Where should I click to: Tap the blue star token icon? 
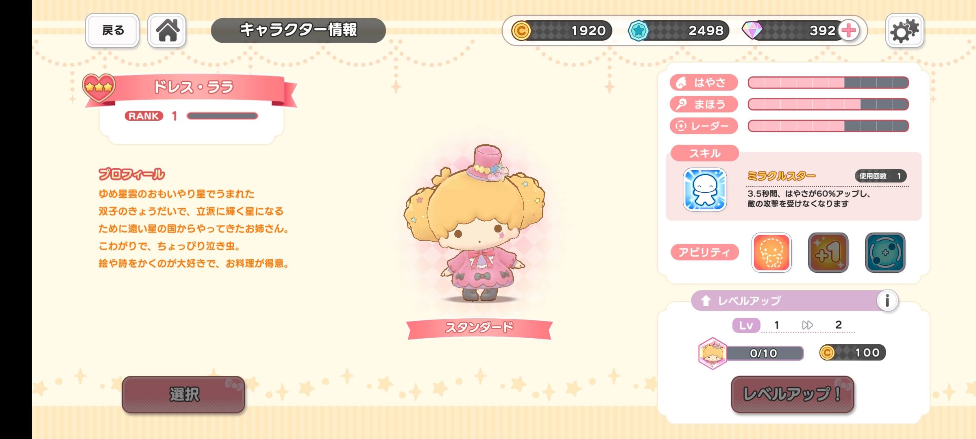(x=638, y=30)
